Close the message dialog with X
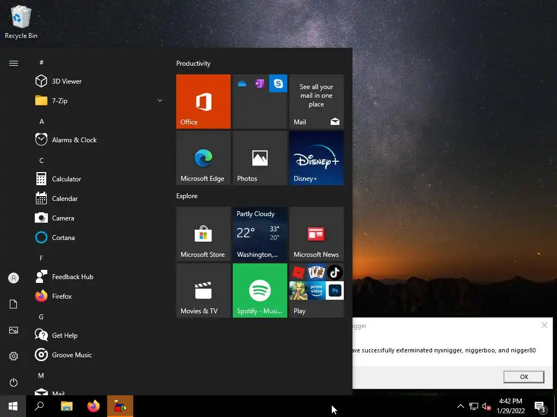 point(544,325)
